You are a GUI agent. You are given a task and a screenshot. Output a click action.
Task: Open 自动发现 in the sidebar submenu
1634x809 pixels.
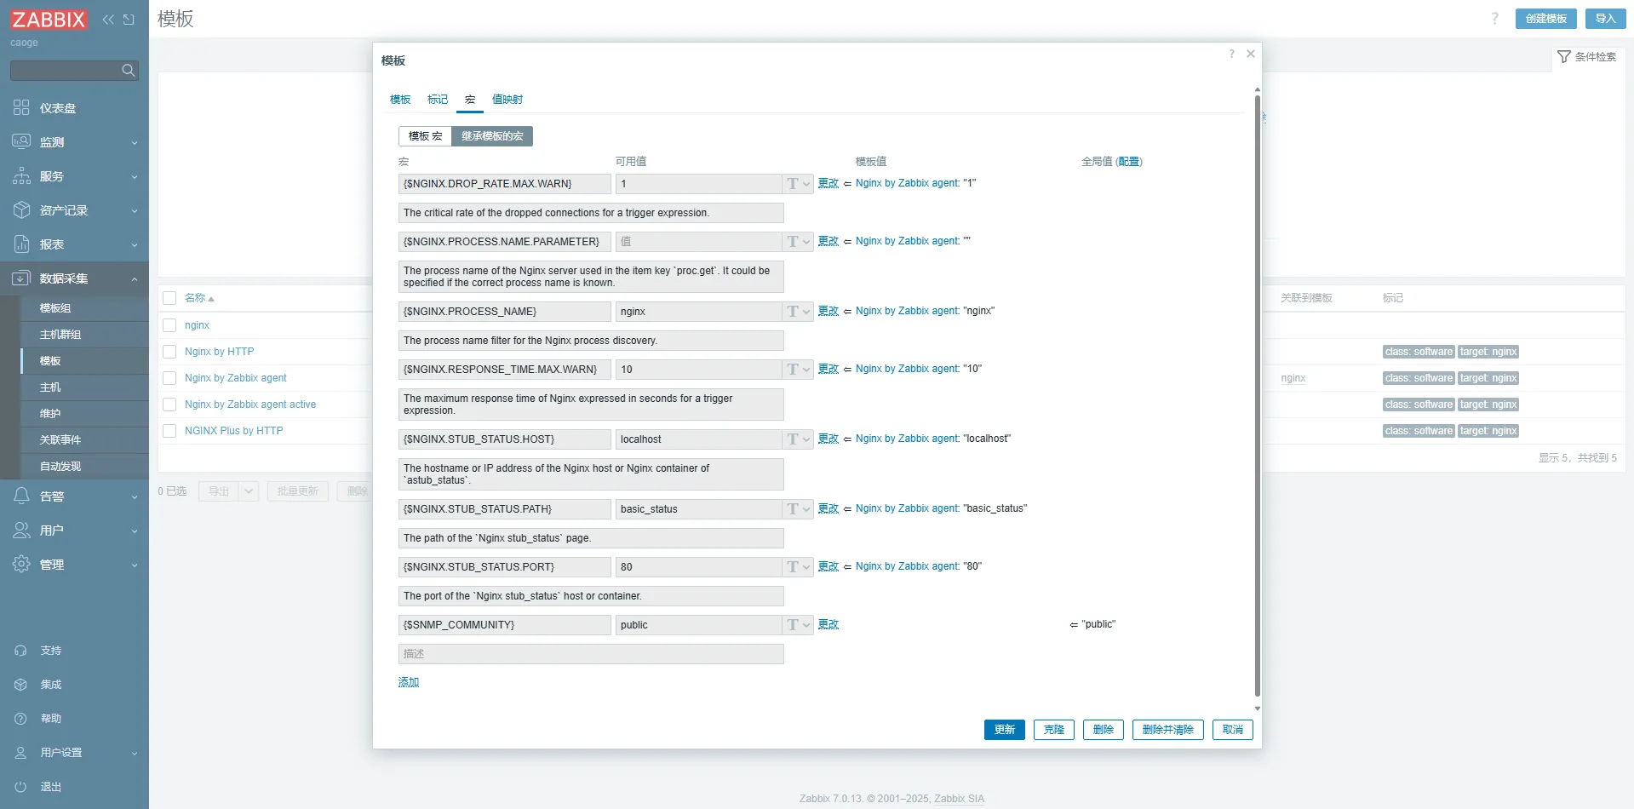pyautogui.click(x=60, y=467)
